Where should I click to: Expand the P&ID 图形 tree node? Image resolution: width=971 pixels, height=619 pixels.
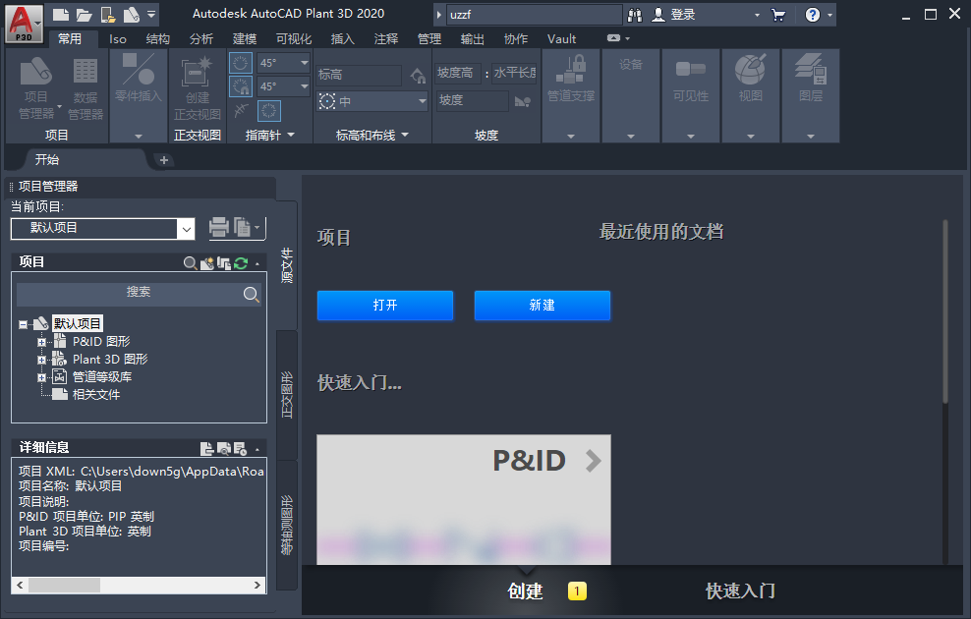click(41, 342)
